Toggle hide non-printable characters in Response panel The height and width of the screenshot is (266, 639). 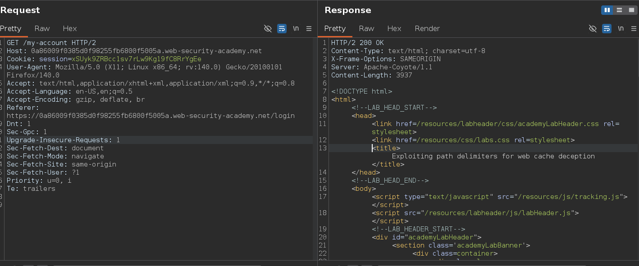click(593, 28)
